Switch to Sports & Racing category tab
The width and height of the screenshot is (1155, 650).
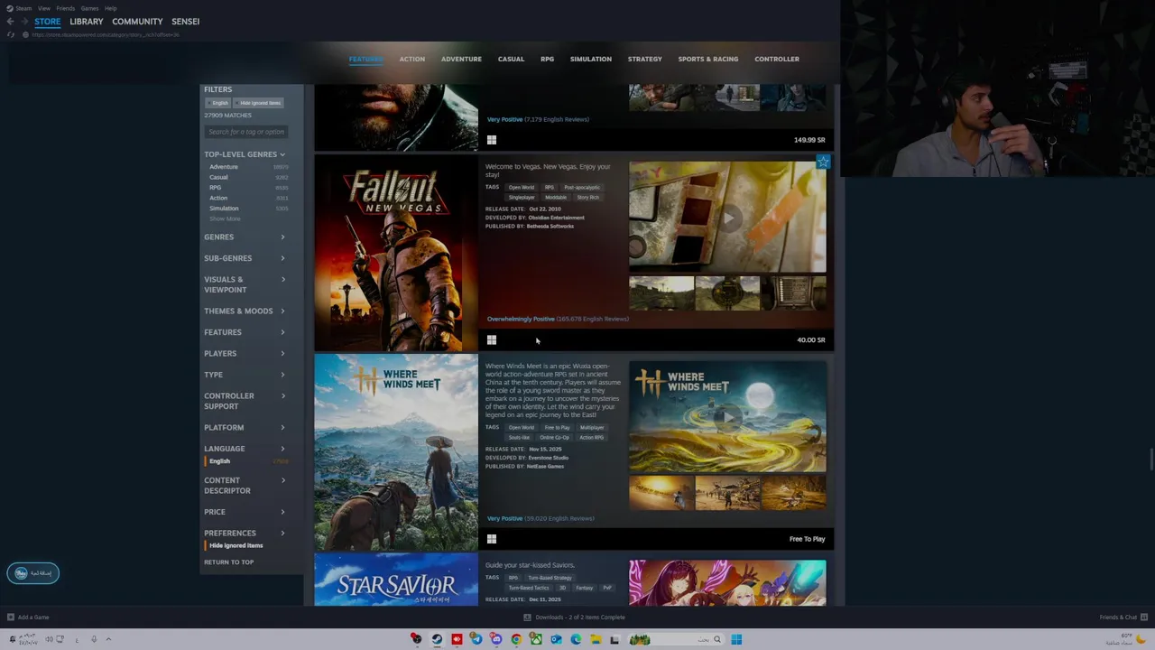click(x=708, y=60)
